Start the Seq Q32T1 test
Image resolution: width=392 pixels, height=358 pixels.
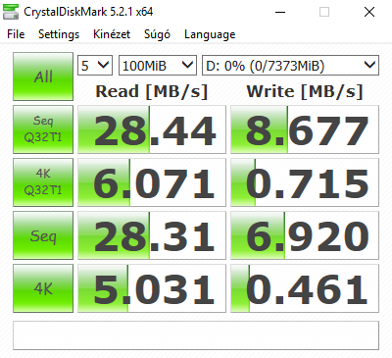tap(43, 129)
